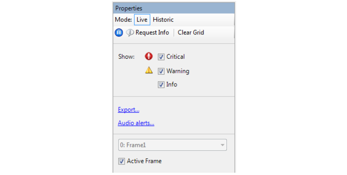
Task: Click the Warning label text
Action: click(x=178, y=71)
